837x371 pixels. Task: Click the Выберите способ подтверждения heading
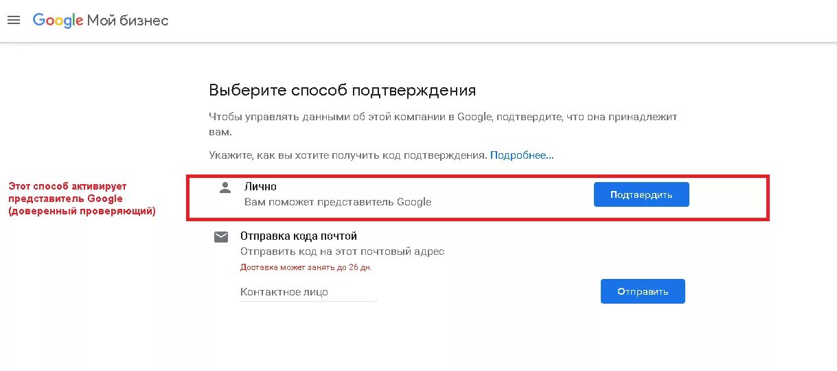(342, 90)
